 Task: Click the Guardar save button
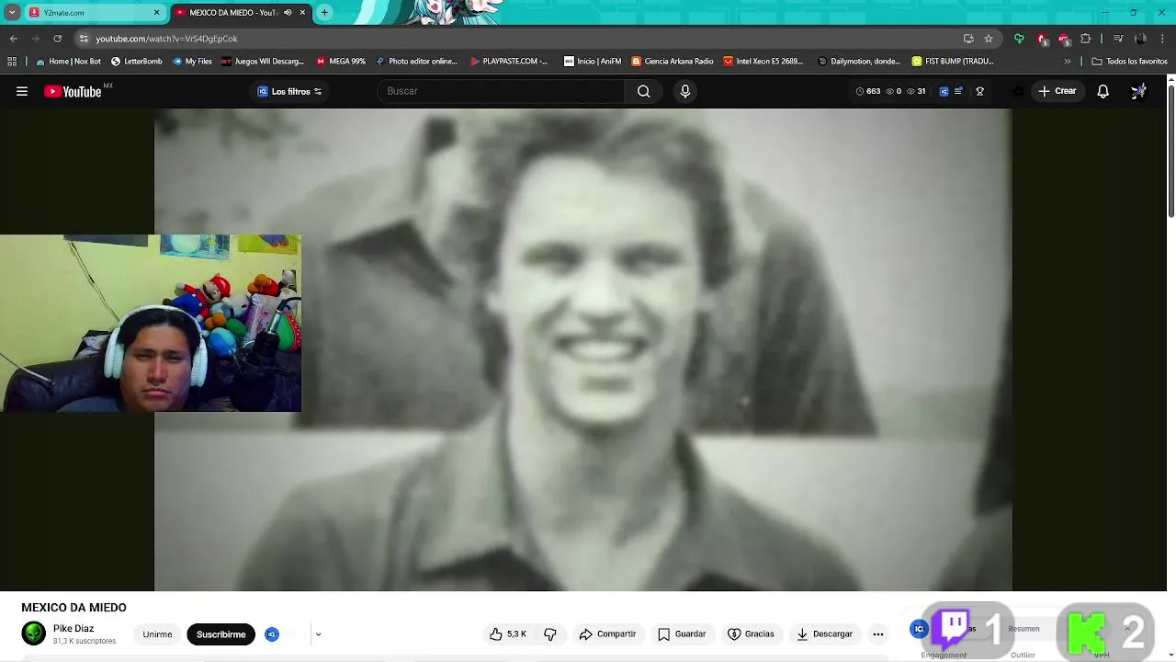pos(682,634)
